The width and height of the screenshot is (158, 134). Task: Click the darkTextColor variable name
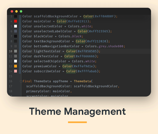[46, 56]
